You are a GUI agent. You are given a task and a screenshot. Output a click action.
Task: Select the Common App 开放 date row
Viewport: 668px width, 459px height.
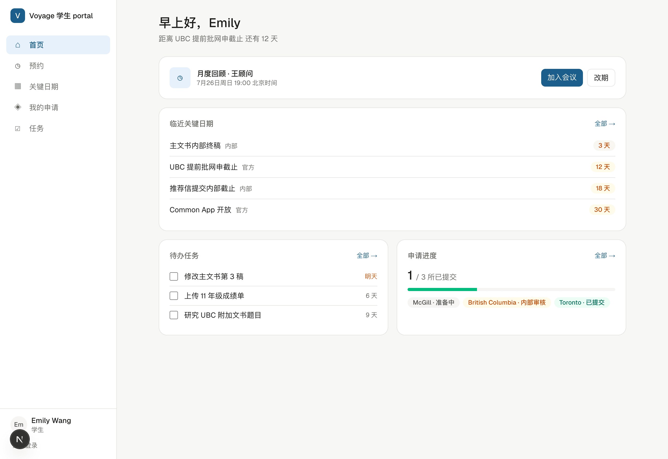392,210
